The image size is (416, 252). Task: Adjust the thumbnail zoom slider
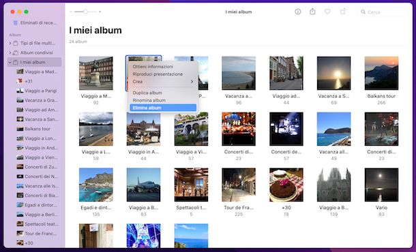(85, 12)
